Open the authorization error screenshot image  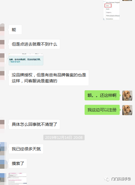coord(26,59)
